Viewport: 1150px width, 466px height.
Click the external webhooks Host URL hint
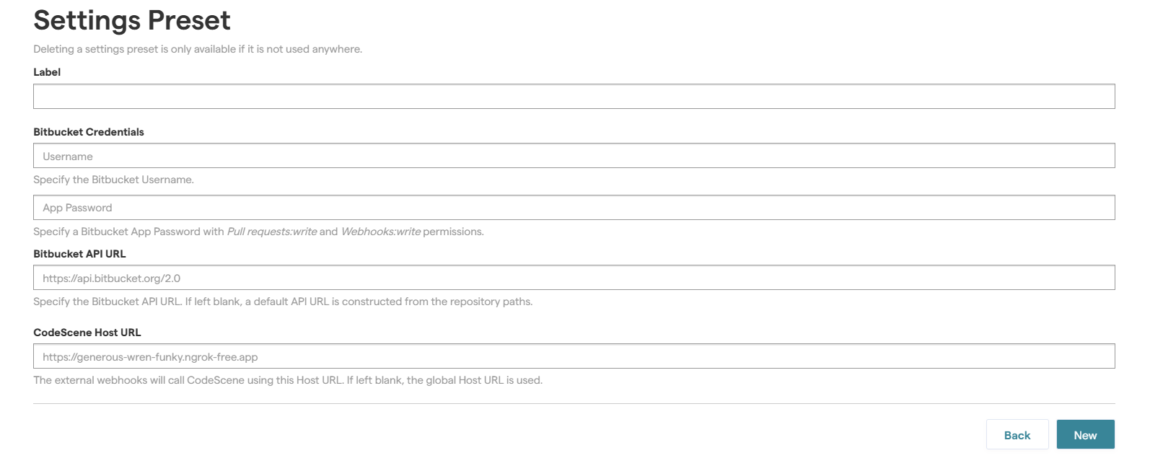point(288,380)
